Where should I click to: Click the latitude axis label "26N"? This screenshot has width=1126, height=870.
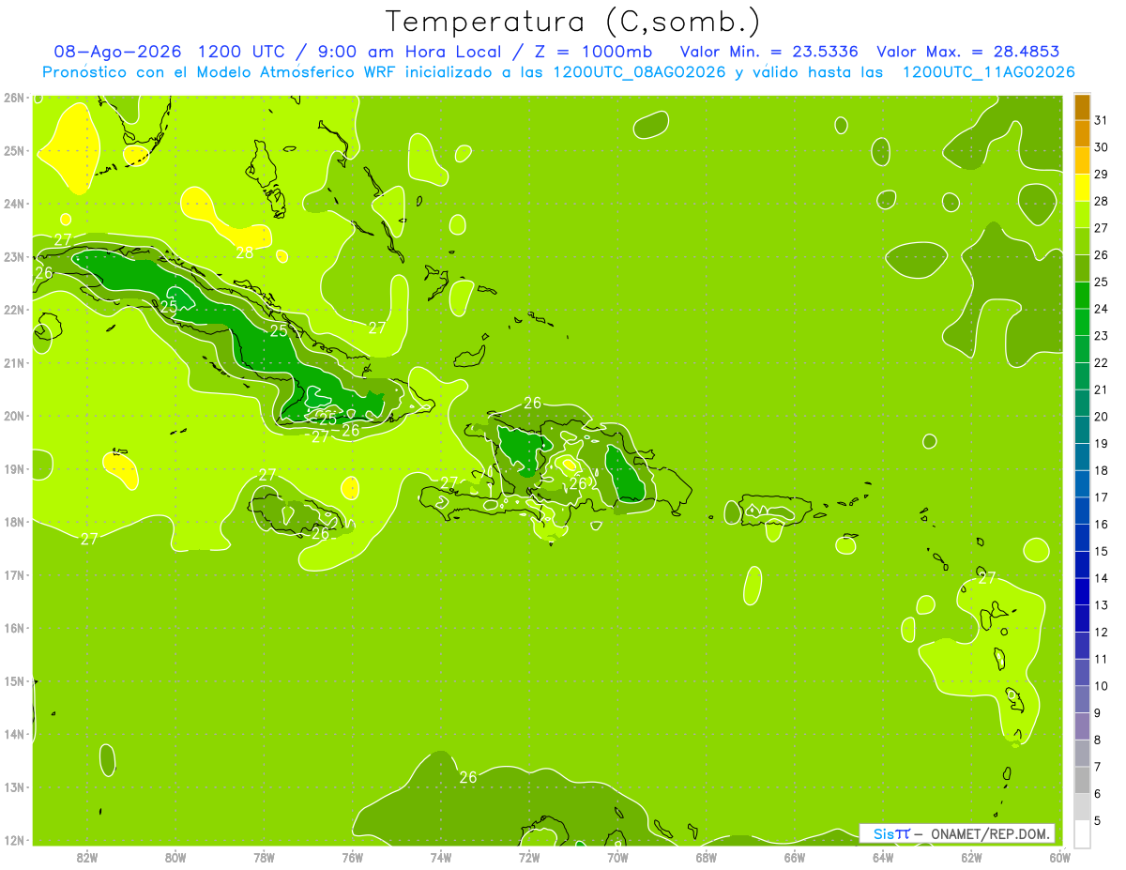tap(13, 98)
